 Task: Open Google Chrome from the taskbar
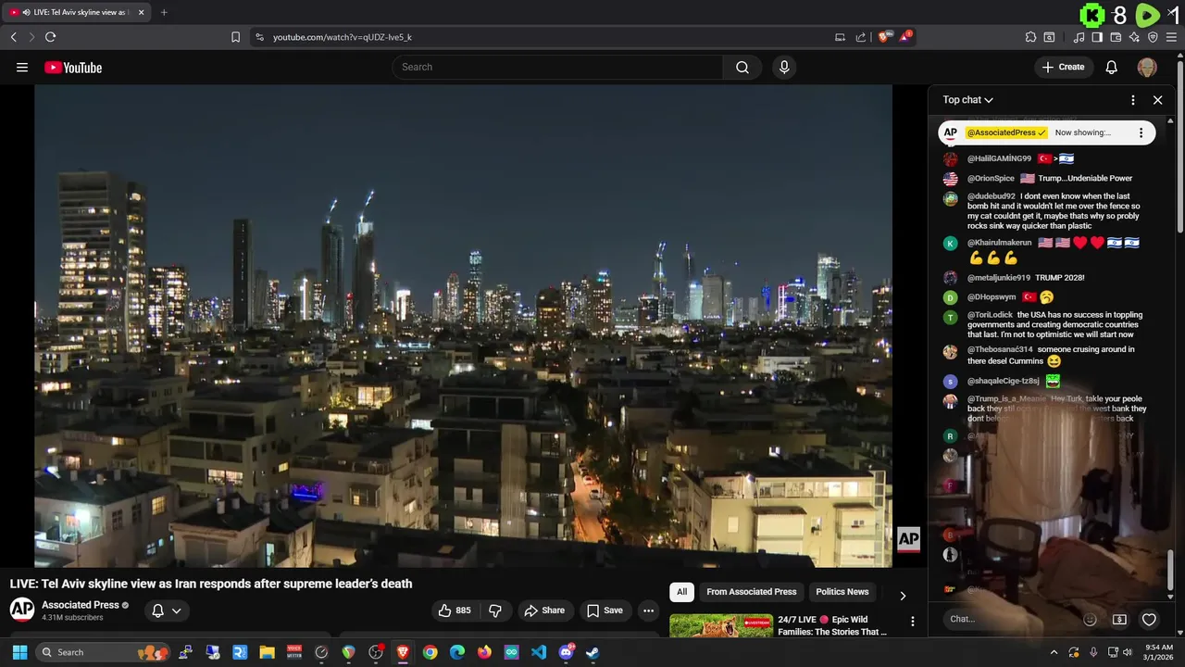430,652
